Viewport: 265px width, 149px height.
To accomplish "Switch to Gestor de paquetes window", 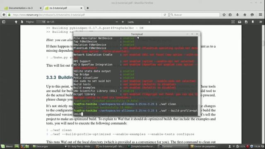I will pyautogui.click(x=204, y=146).
